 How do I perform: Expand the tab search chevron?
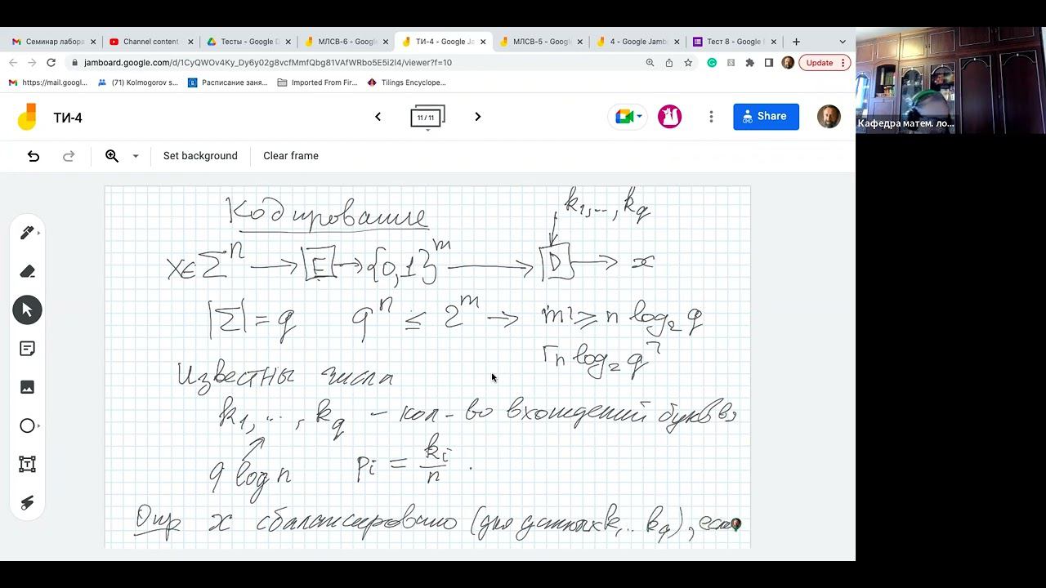coord(843,42)
